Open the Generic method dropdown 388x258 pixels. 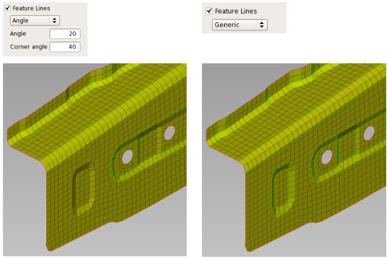pos(239,25)
